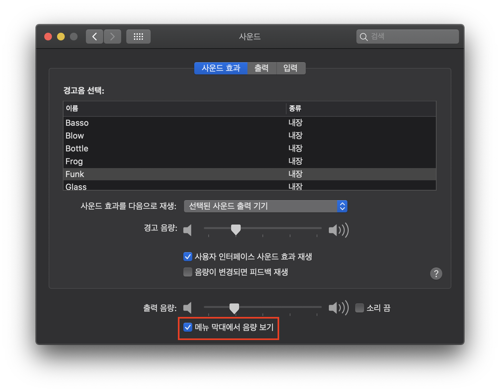Viewport: 500px width, 392px height.
Task: Switch to the 사운드 효과 tab
Action: pos(221,68)
